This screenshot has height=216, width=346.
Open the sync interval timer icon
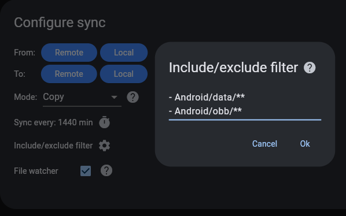104,122
